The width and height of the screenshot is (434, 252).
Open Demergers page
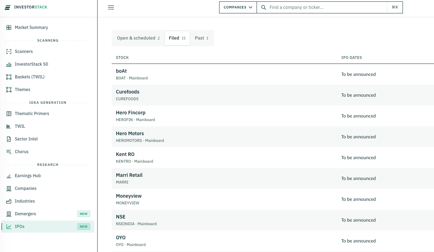tap(48, 214)
